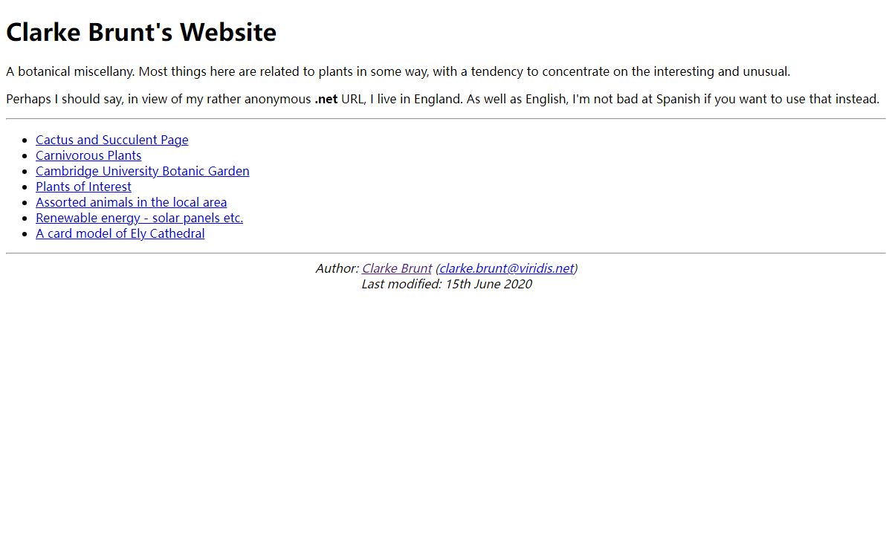
Task: Click the Last modified: 15th June 2020 text
Action: click(x=447, y=284)
